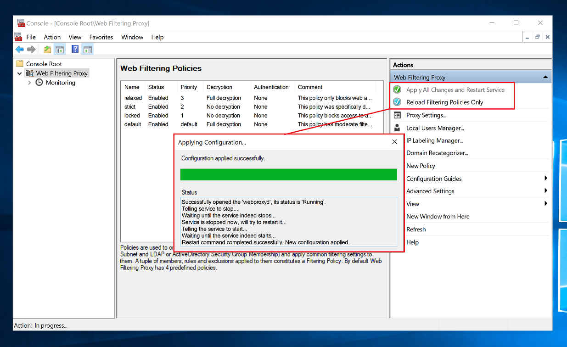The image size is (567, 347).
Task: Click the toolbox icon in the title bar
Action: [x=21, y=23]
